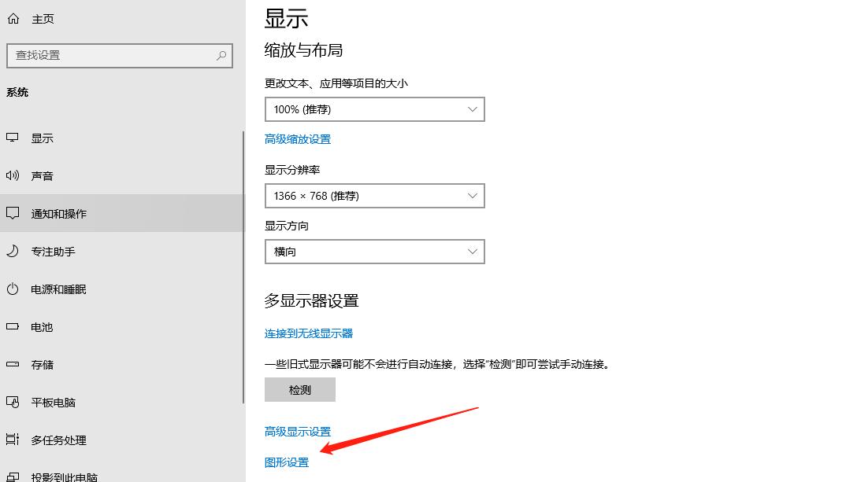This screenshot has height=482, width=861.
Task: Open 通知和操作 via its sidebar icon
Action: pos(13,213)
